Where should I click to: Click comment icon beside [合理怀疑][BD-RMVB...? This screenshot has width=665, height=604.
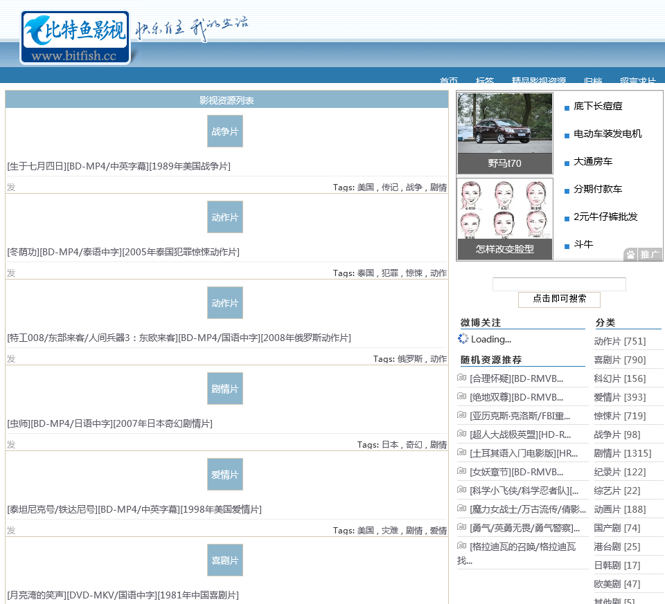pos(461,377)
